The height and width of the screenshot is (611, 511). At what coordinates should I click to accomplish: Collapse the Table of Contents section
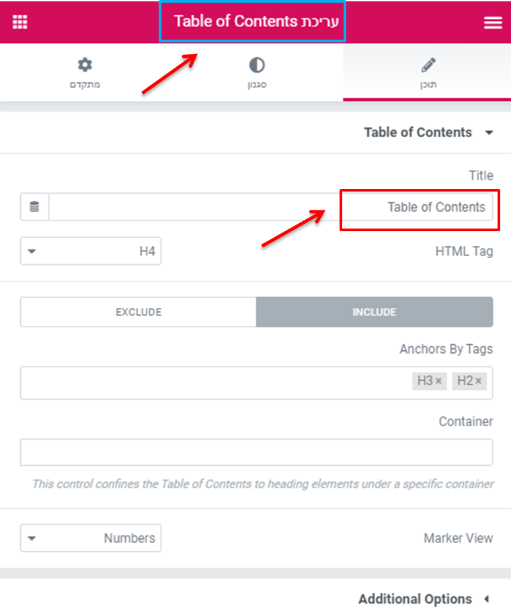coord(429,132)
